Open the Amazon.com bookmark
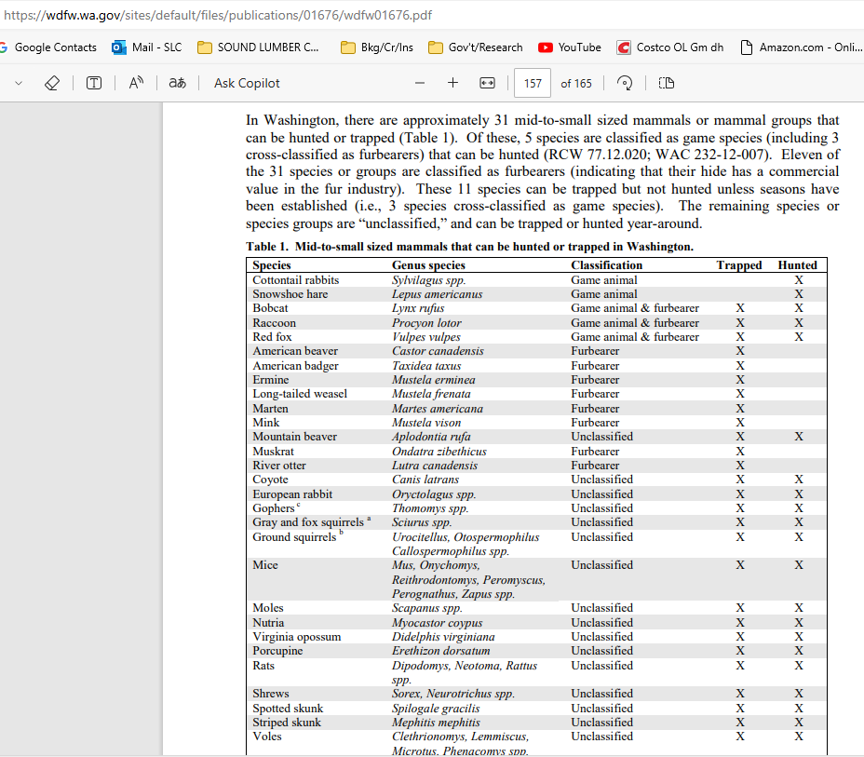 pyautogui.click(x=801, y=47)
